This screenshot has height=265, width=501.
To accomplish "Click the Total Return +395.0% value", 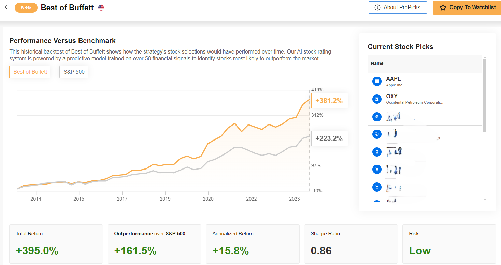I will [37, 251].
